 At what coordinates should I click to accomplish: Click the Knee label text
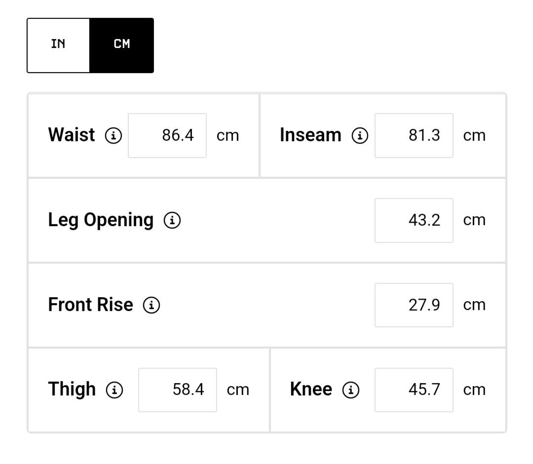[311, 389]
